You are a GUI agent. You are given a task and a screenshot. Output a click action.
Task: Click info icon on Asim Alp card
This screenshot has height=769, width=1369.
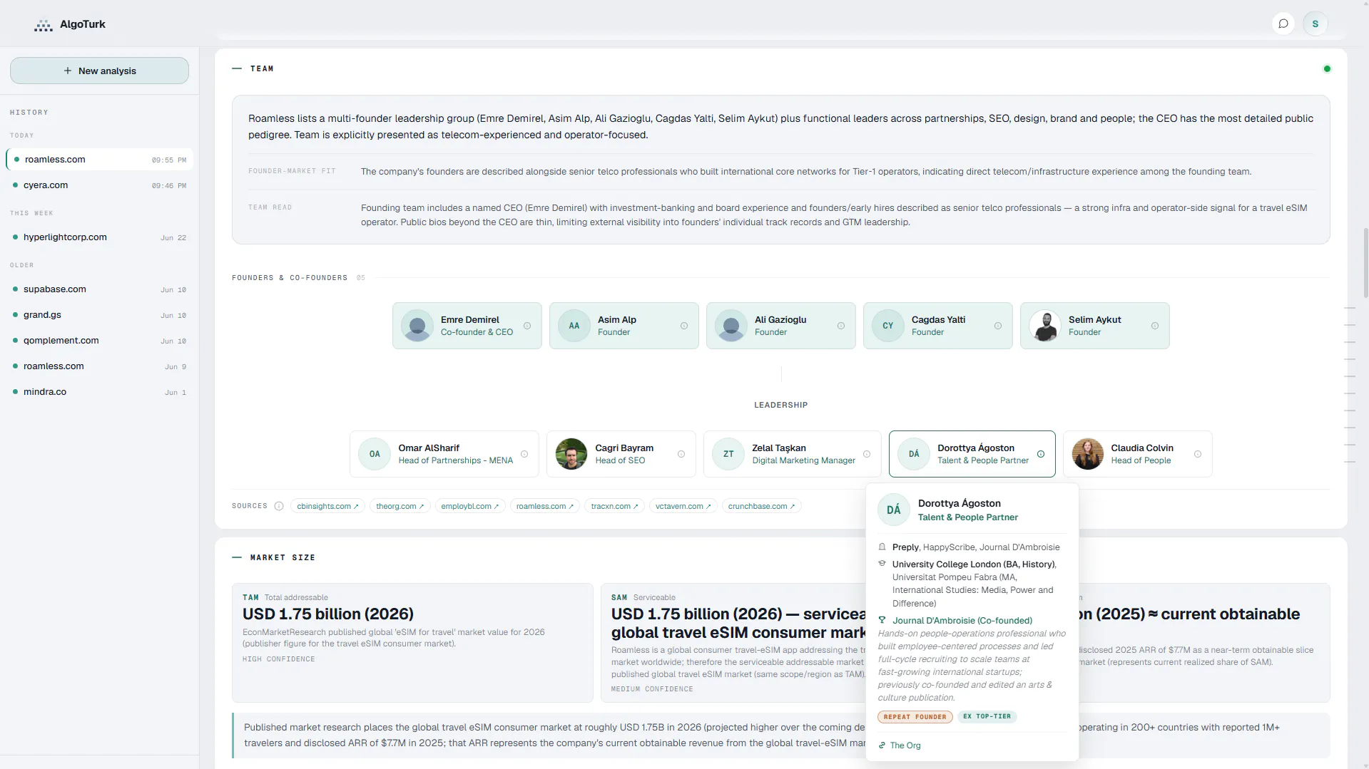click(684, 326)
